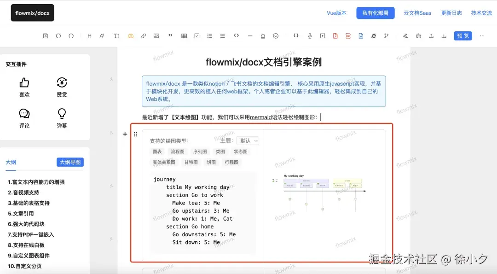Click the block drag handle beside the diagram

click(x=136, y=134)
